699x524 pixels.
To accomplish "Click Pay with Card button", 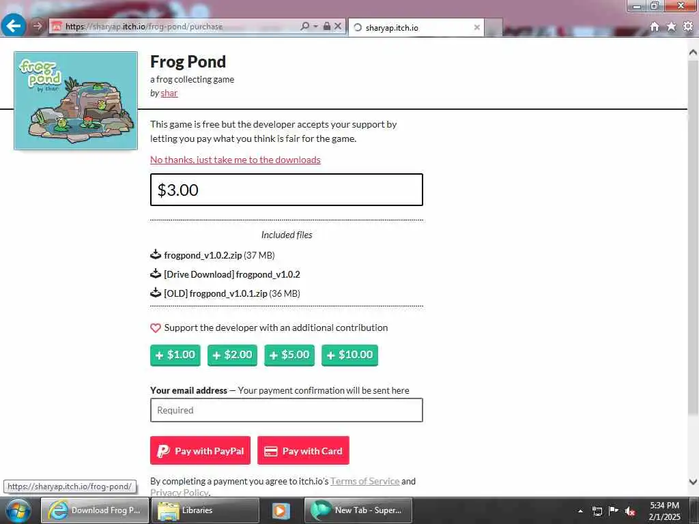I will [x=303, y=450].
